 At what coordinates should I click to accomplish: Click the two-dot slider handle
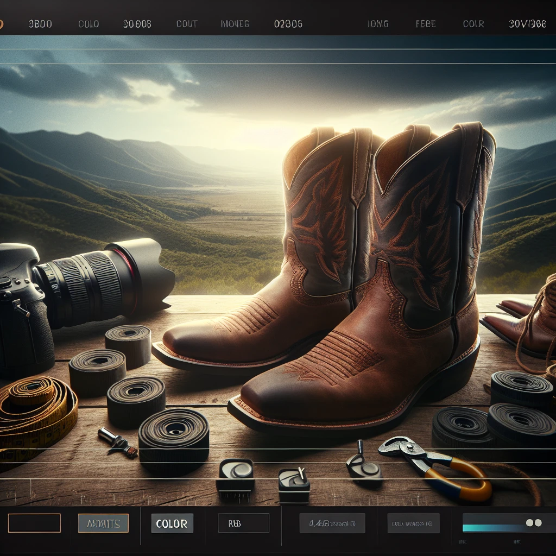point(534,523)
